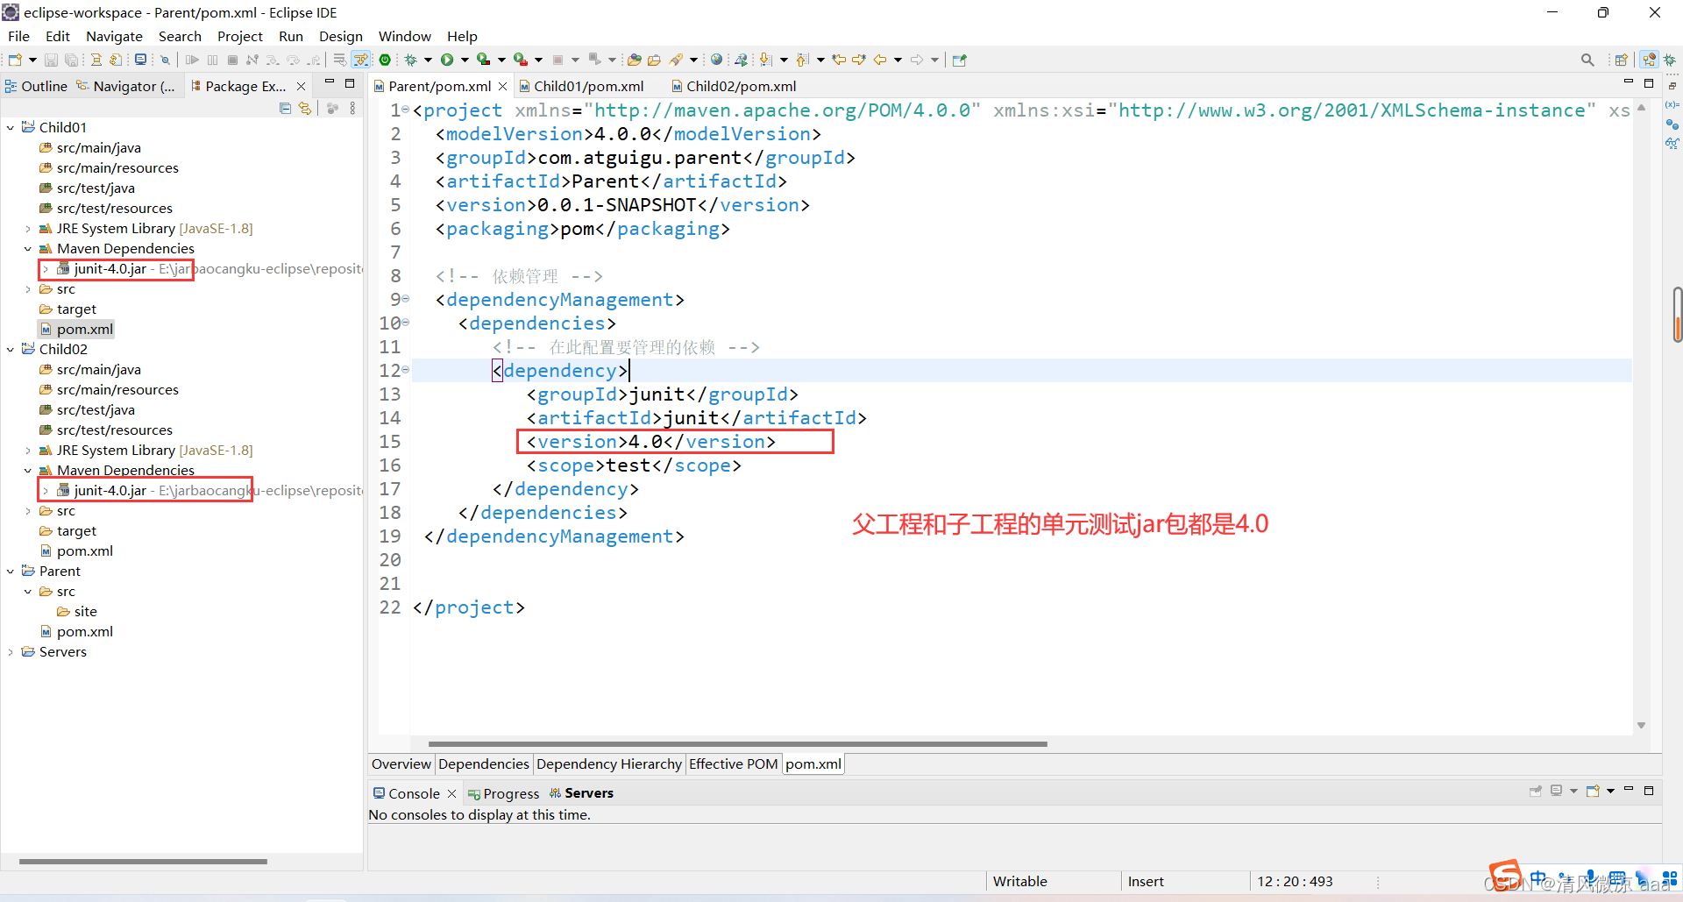The height and width of the screenshot is (902, 1683).
Task: Click the Terminate (stop) toolbar icon
Action: point(232,60)
